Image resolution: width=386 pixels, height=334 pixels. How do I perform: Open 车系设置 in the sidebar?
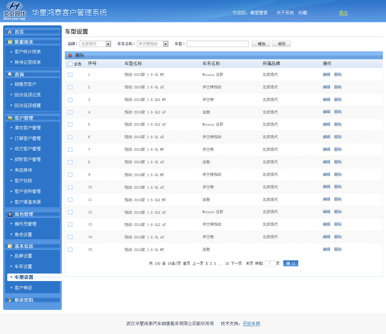23,266
